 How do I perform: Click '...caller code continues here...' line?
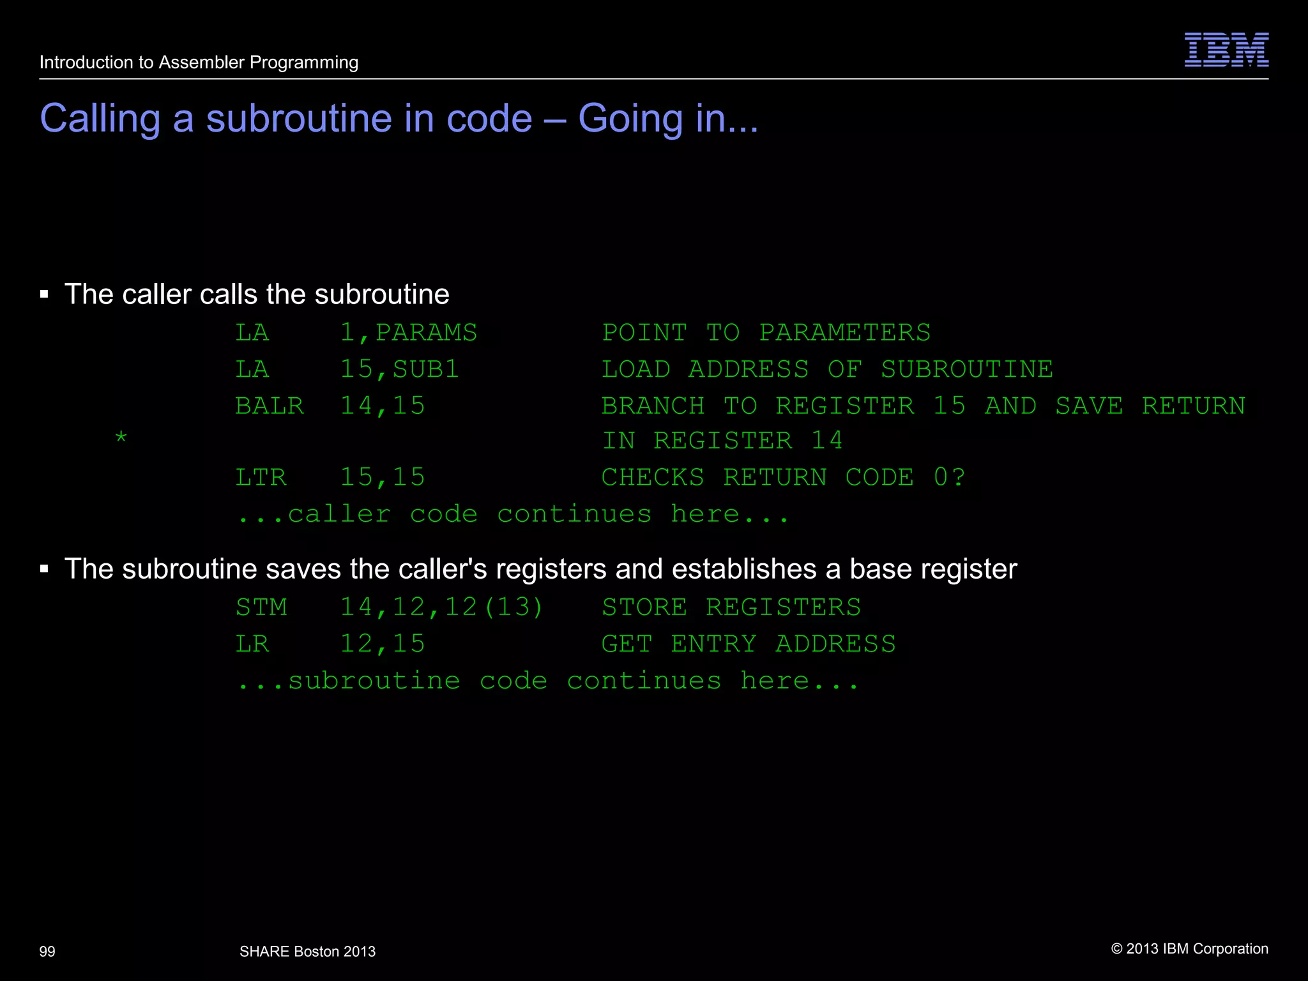coord(513,514)
